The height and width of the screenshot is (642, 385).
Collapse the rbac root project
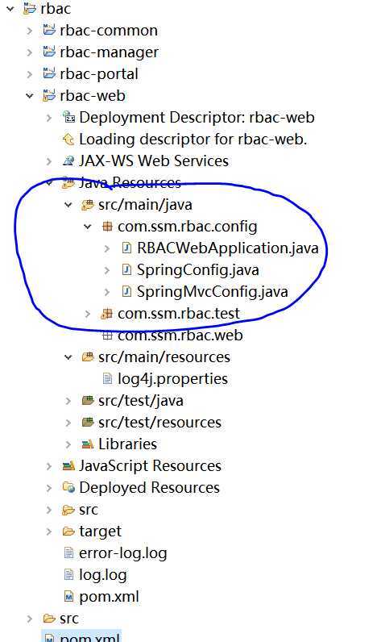pyautogui.click(x=10, y=9)
